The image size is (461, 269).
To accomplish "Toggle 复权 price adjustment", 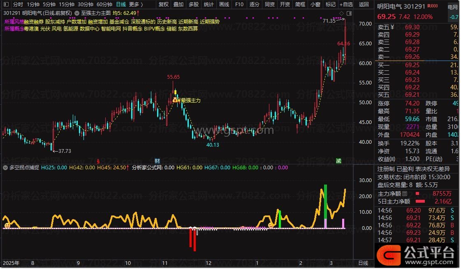I will [x=164, y=5].
